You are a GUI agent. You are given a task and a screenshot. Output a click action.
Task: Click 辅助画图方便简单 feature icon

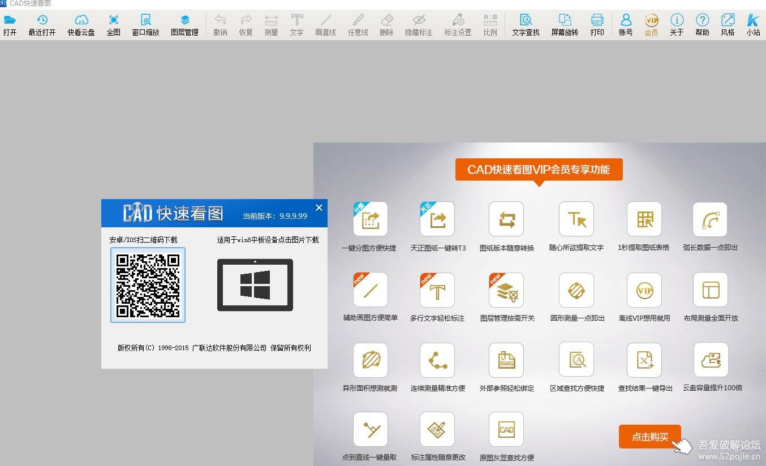click(370, 290)
